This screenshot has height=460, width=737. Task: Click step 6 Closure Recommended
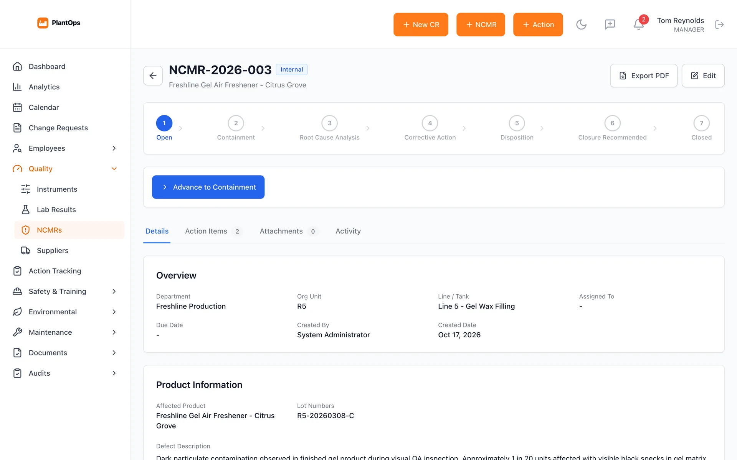pos(612,128)
